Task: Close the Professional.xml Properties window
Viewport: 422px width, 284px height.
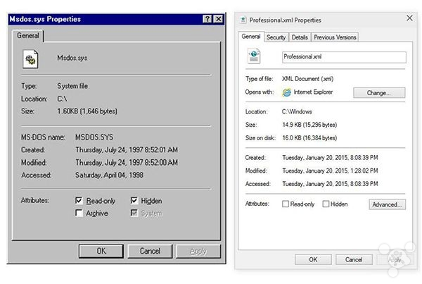Action: coord(409,18)
